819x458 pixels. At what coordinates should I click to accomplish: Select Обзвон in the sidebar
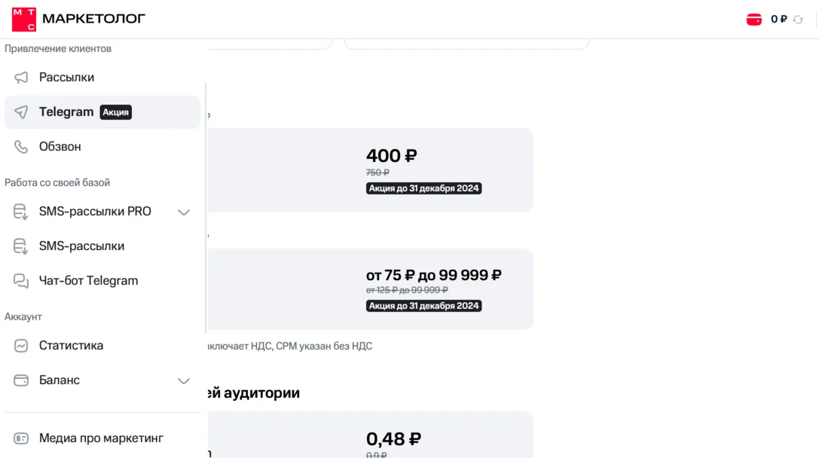[x=60, y=147]
